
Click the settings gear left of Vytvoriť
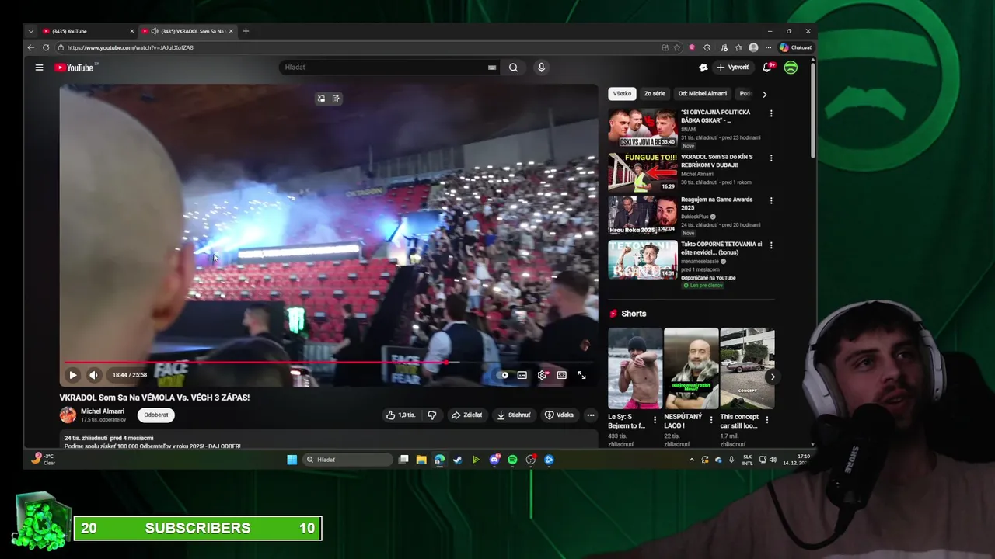(x=703, y=68)
